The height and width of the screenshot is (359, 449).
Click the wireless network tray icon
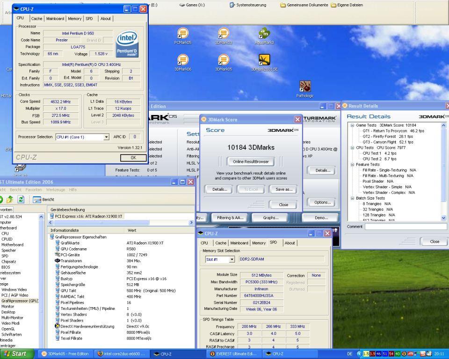click(x=416, y=354)
